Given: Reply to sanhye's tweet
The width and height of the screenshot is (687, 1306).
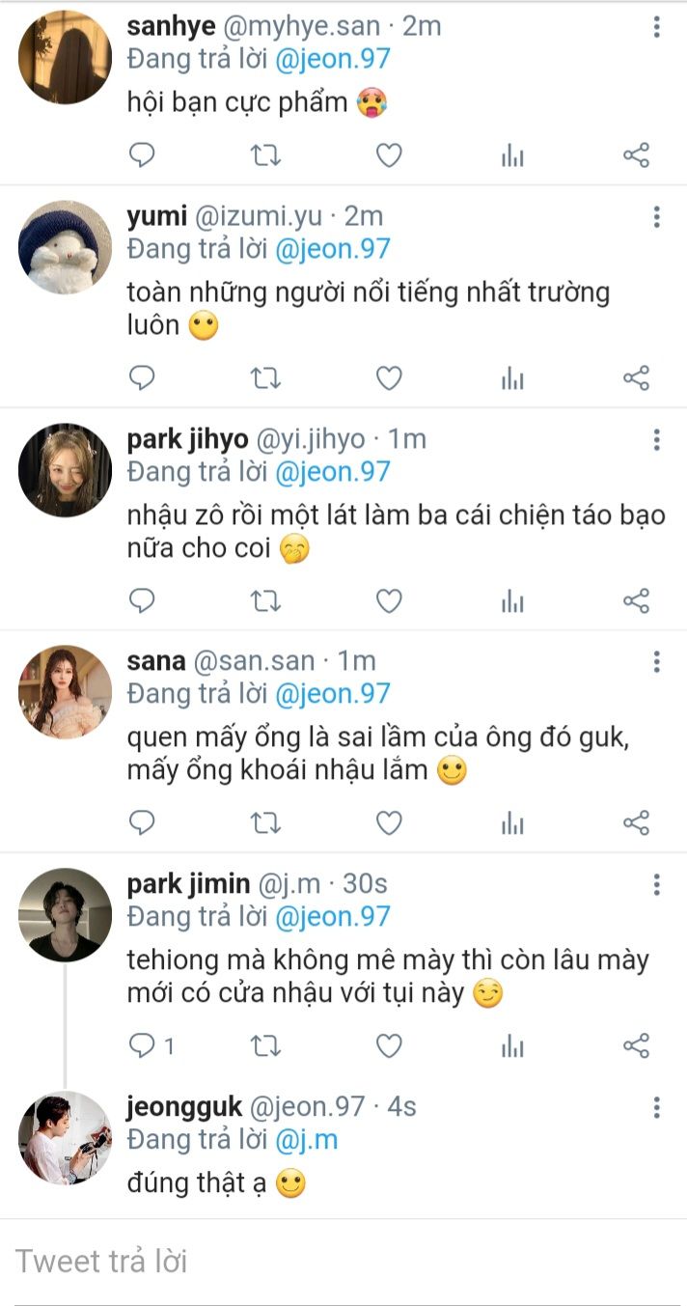Looking at the screenshot, I should pos(142,155).
